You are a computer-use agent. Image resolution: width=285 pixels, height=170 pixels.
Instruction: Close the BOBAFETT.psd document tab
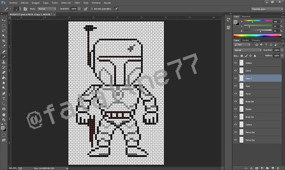point(54,14)
